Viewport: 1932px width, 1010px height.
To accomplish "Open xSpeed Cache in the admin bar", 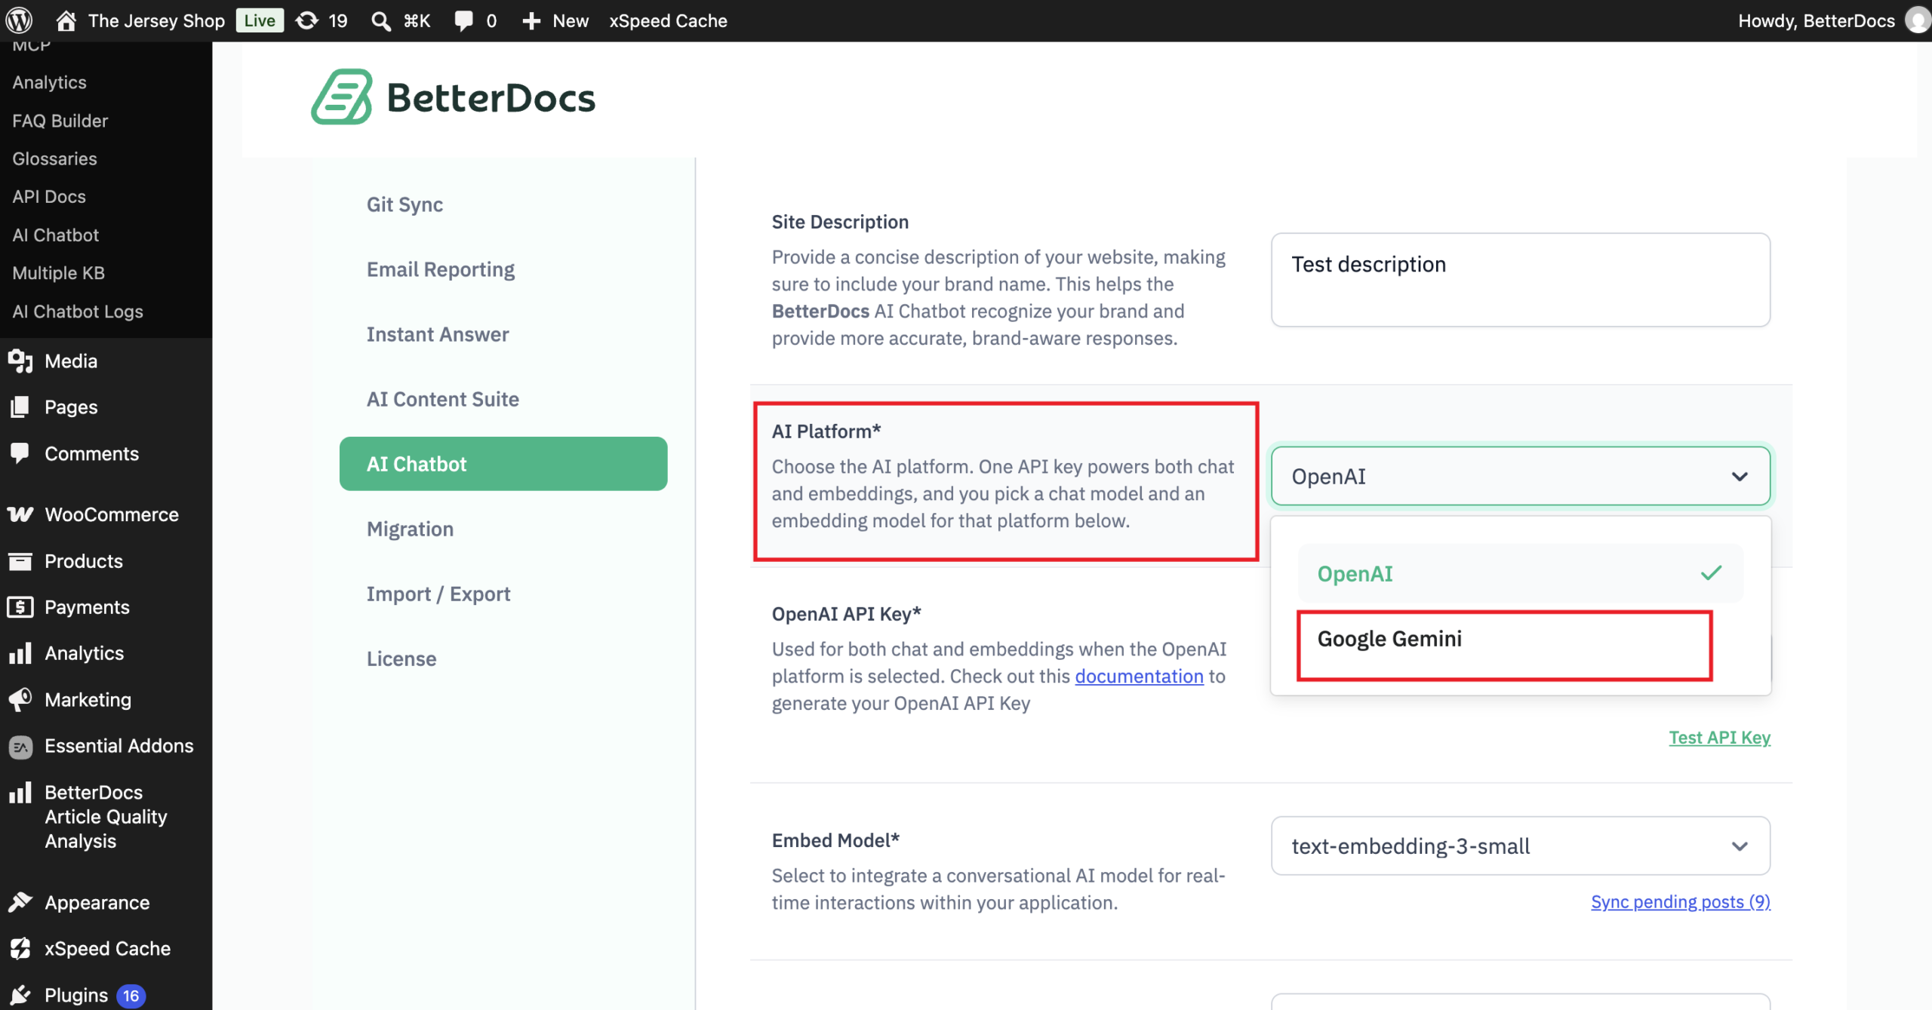I will 668,20.
